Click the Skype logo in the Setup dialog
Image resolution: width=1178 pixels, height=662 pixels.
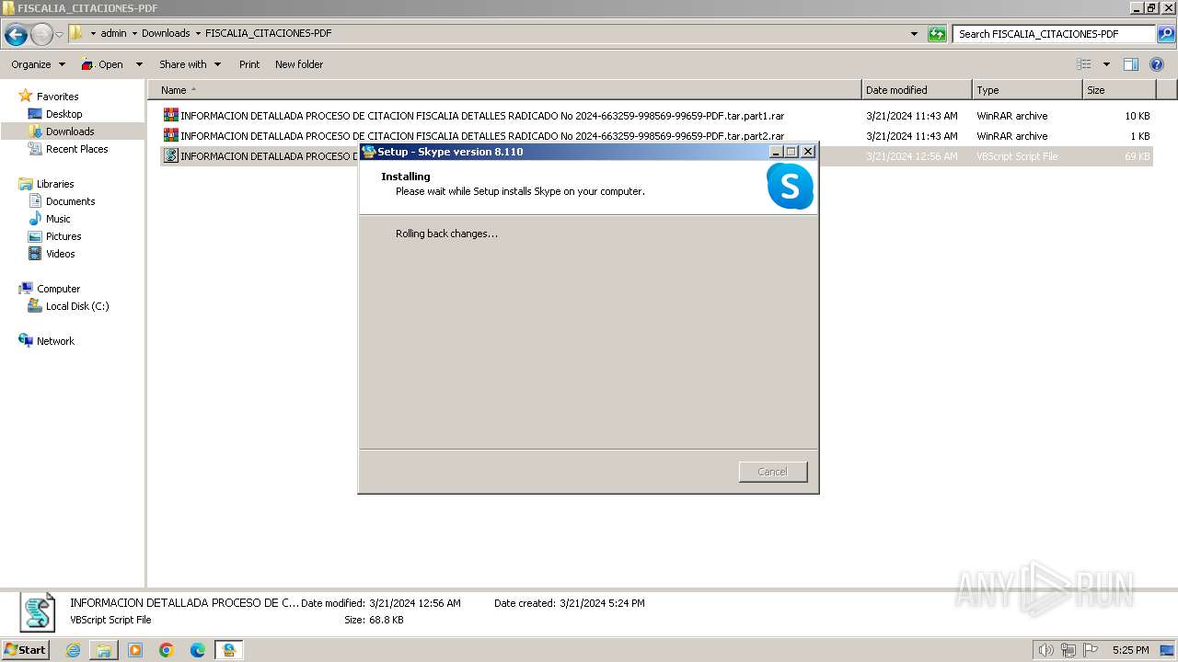pyautogui.click(x=790, y=187)
